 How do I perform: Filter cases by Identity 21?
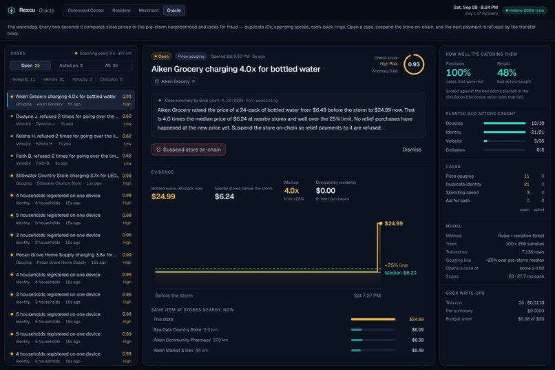54,79
